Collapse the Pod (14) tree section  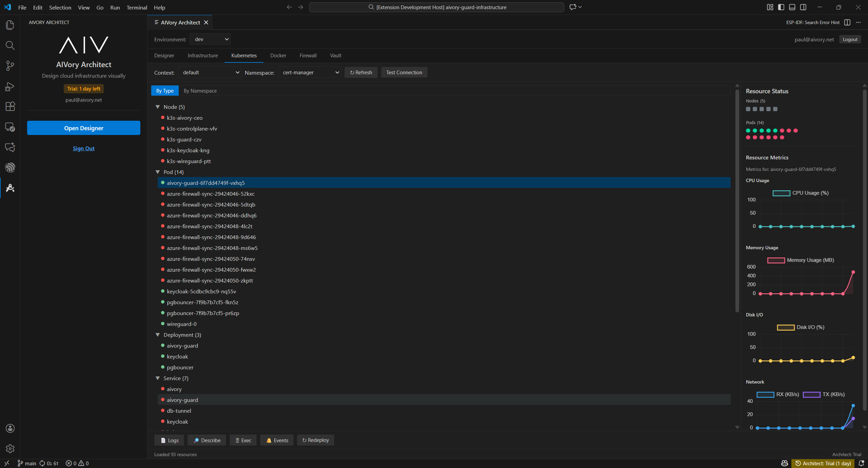point(158,172)
